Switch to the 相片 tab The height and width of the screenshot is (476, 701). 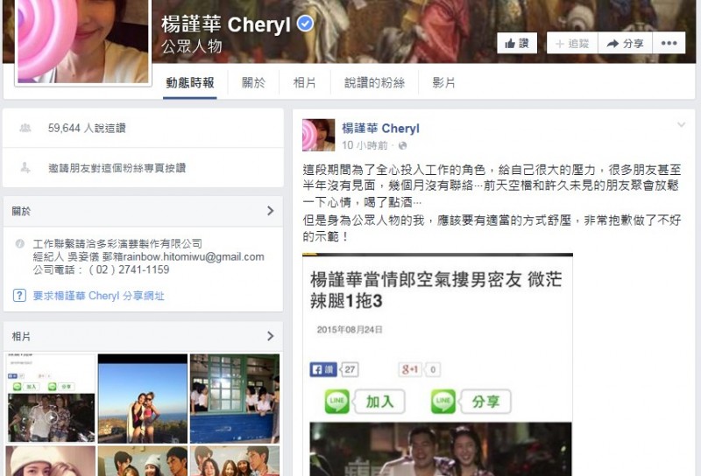304,82
